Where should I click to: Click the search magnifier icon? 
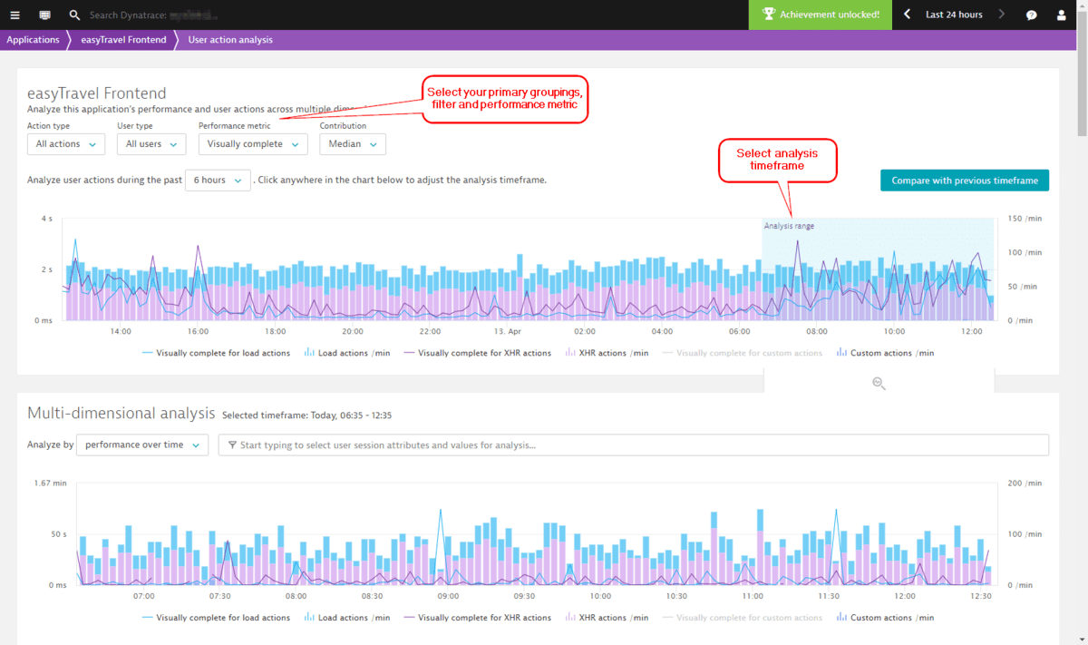click(x=74, y=15)
